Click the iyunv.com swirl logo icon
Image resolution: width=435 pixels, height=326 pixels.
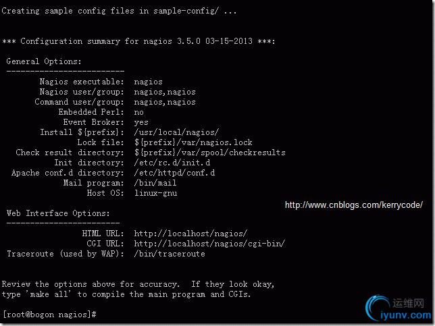pyautogui.click(x=378, y=307)
